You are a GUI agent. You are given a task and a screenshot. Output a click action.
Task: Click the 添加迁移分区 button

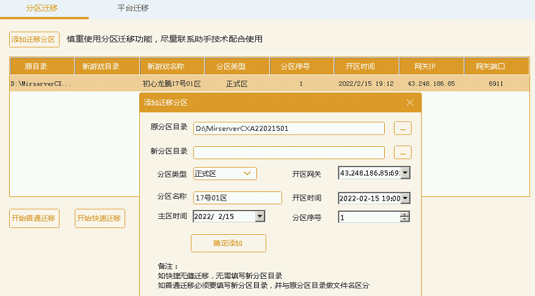pos(34,39)
